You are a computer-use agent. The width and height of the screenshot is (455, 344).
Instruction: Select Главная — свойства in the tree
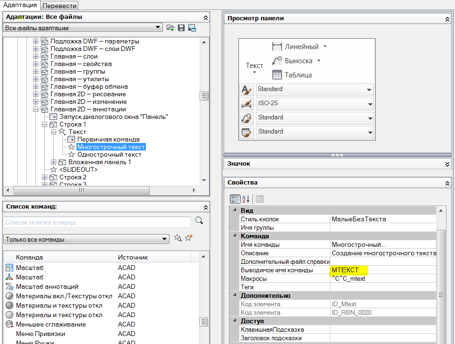click(81, 64)
